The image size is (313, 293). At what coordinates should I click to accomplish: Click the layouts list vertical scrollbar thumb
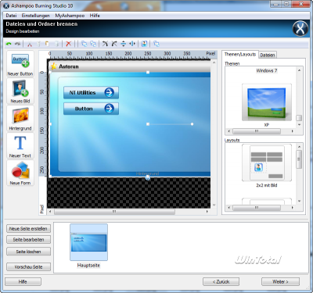click(x=299, y=159)
